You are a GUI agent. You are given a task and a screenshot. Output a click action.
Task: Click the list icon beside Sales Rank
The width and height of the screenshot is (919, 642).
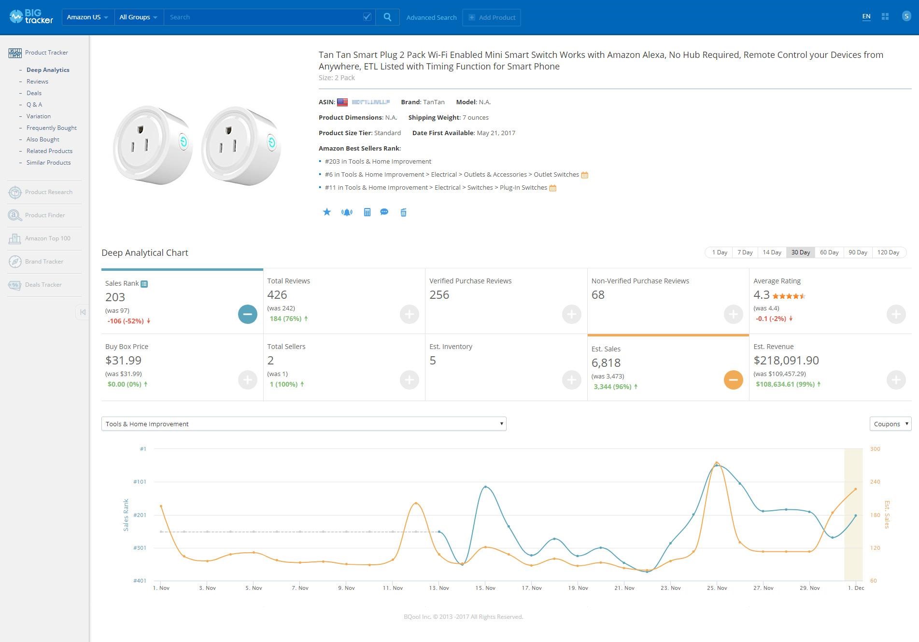[144, 284]
